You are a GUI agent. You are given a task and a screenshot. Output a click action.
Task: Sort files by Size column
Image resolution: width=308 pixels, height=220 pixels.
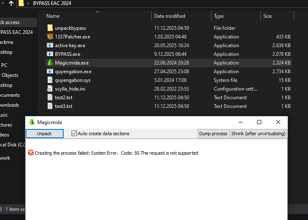click(x=267, y=16)
